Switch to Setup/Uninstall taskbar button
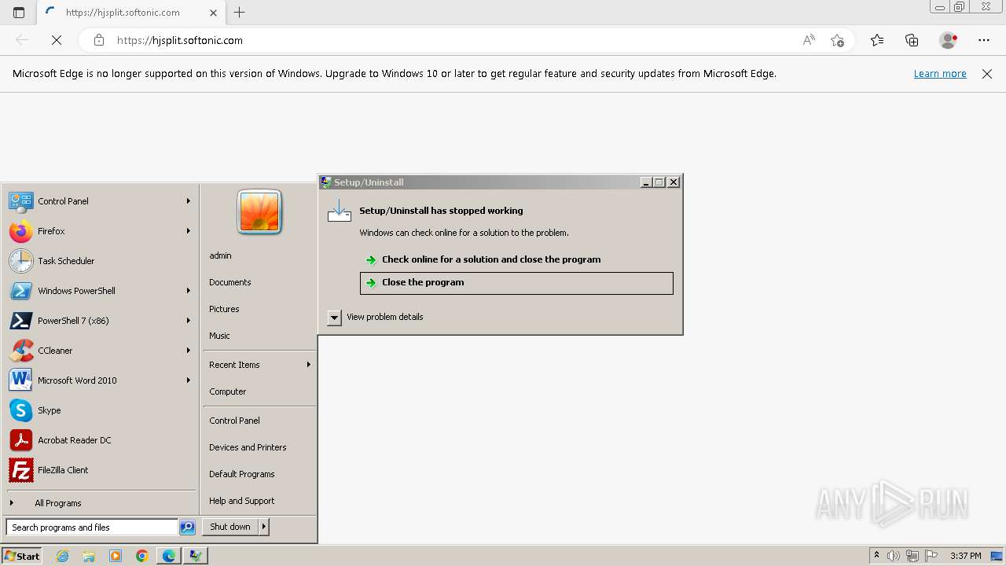1006x566 pixels. tap(196, 556)
